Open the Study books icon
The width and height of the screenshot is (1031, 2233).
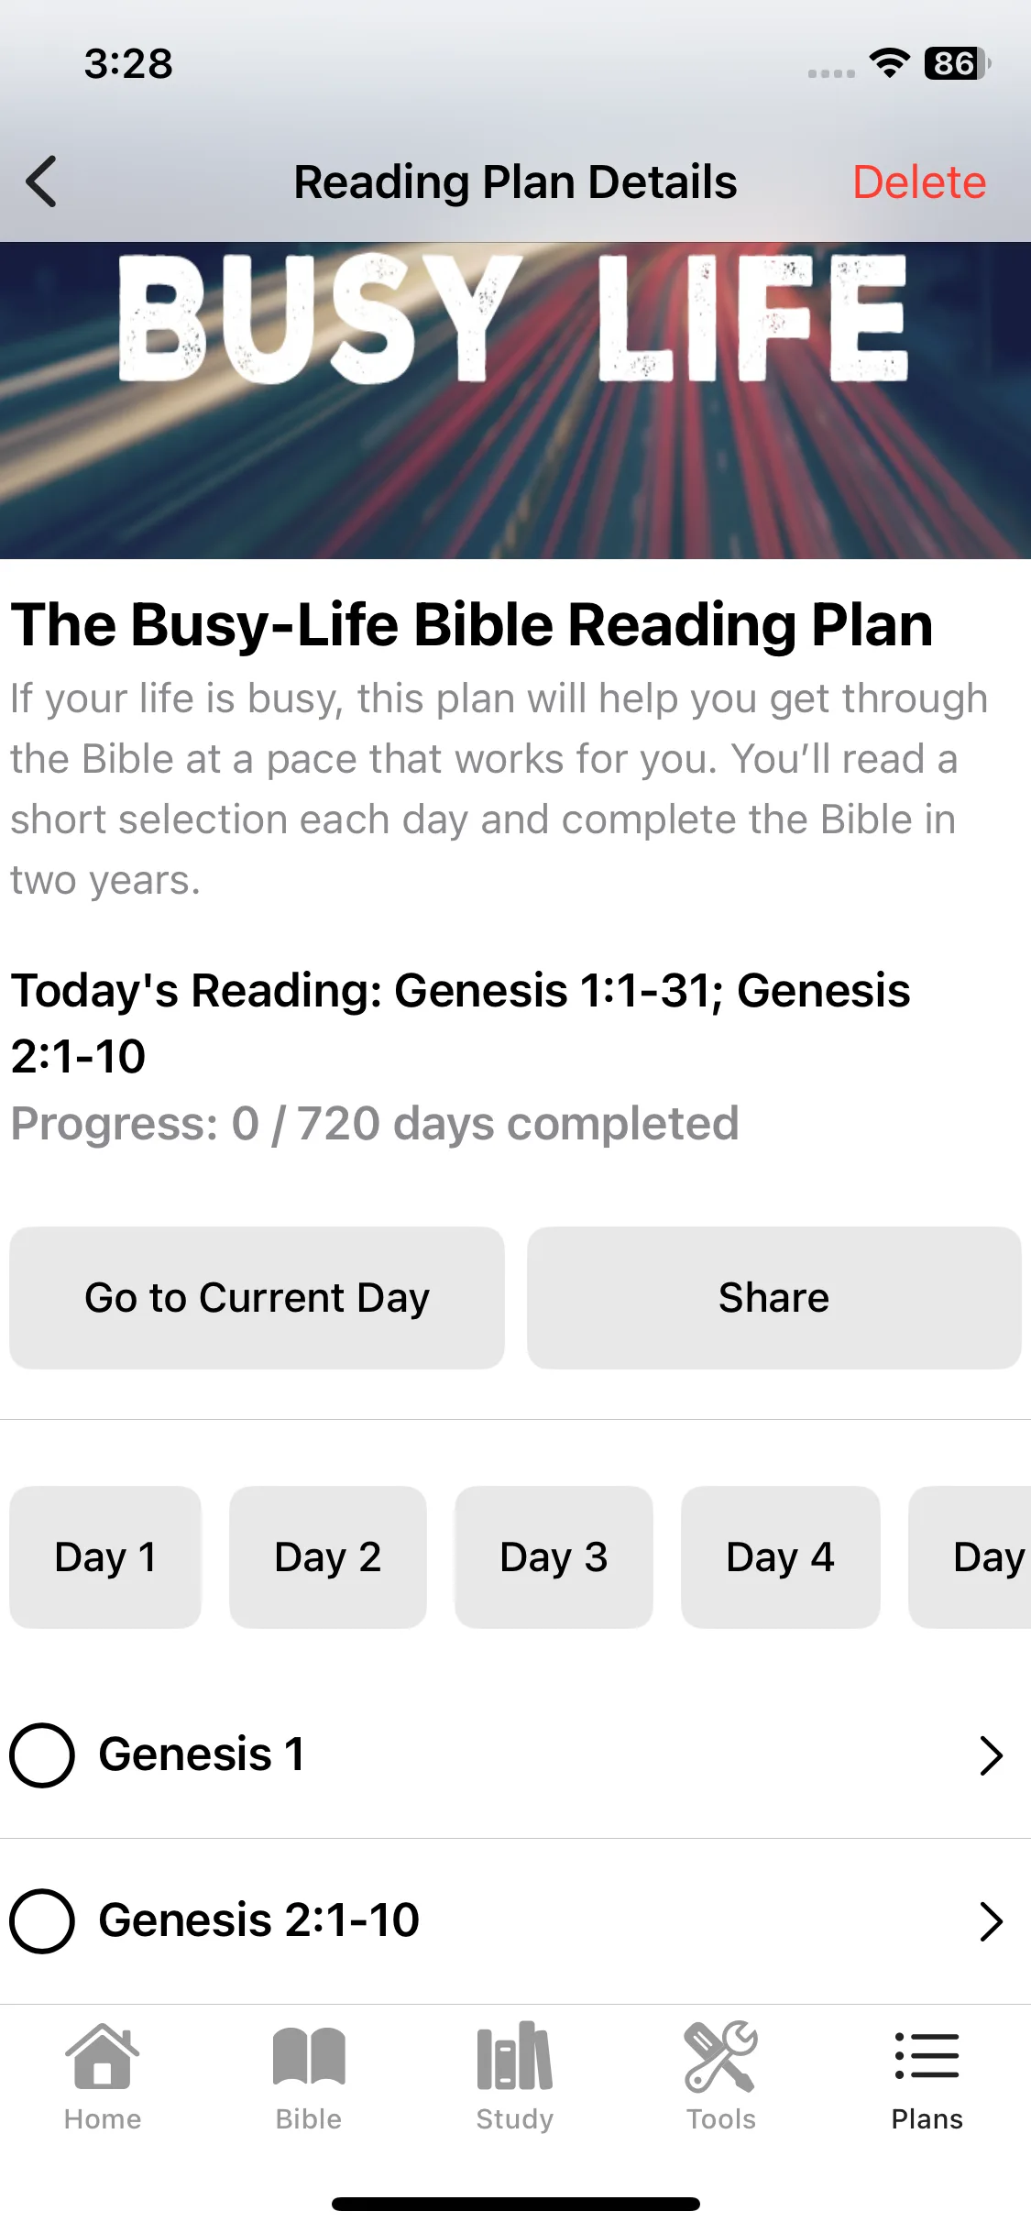pos(515,2056)
